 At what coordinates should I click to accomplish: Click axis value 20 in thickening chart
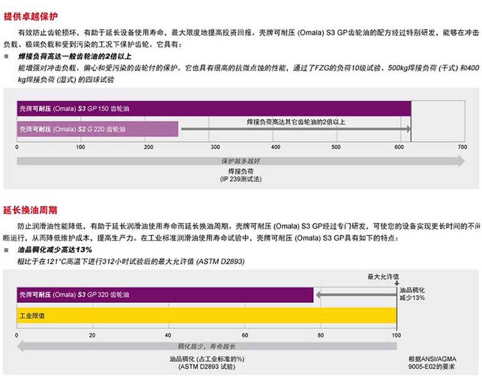click(92, 335)
